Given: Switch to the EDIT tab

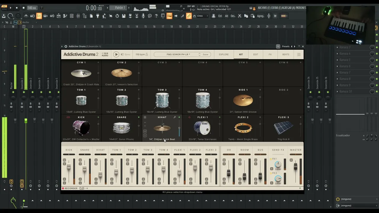Looking at the screenshot, I should point(256,54).
